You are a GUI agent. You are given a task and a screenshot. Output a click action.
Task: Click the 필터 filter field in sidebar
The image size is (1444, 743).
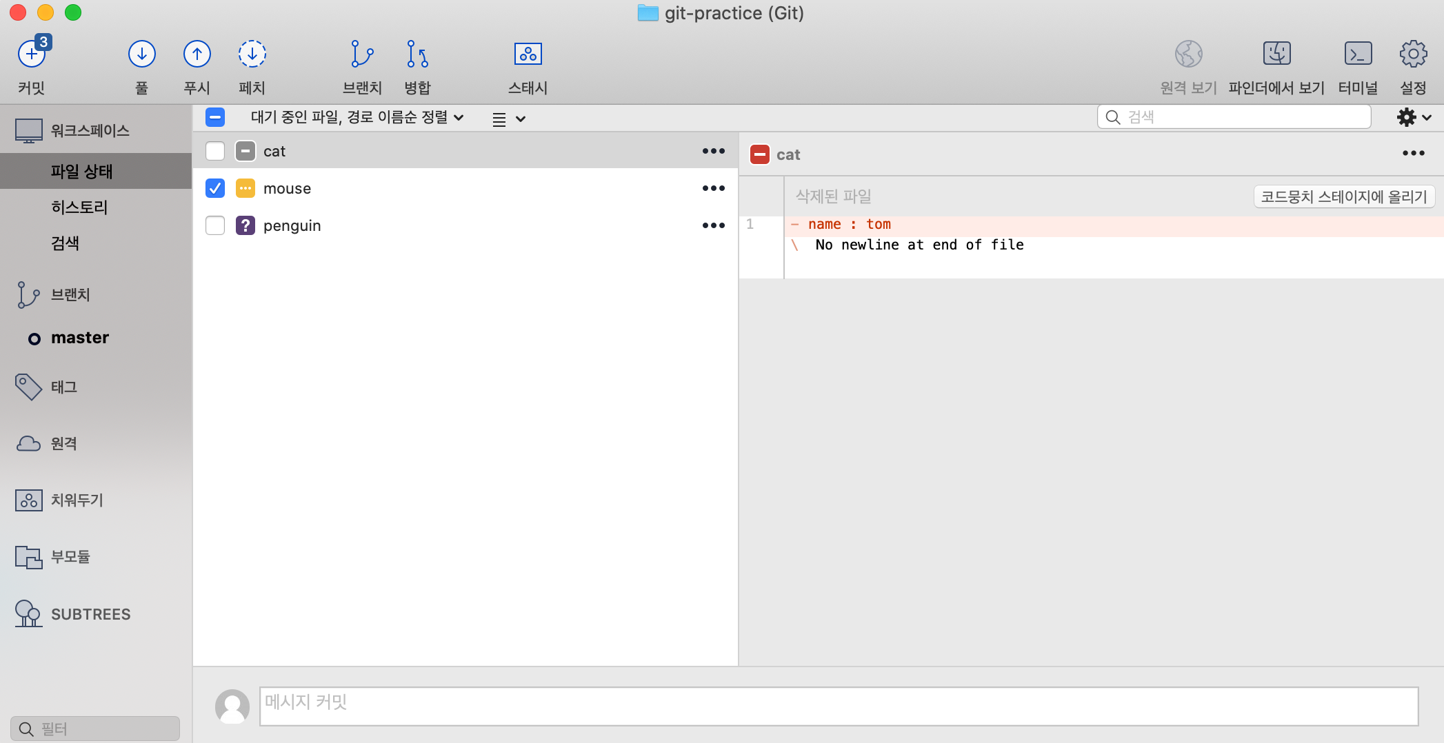95,729
